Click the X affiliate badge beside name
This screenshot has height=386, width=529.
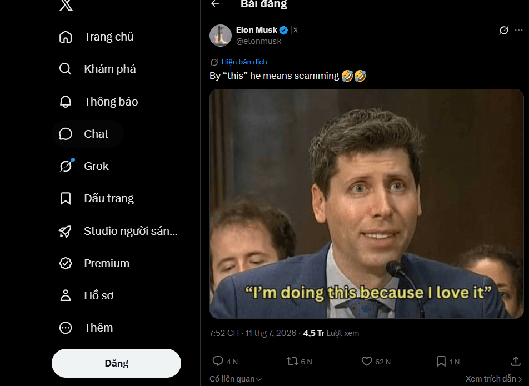[296, 30]
